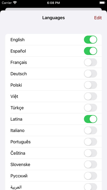Tap the battery indicator icon
Viewport: 107px width, 190px height.
[102, 3]
